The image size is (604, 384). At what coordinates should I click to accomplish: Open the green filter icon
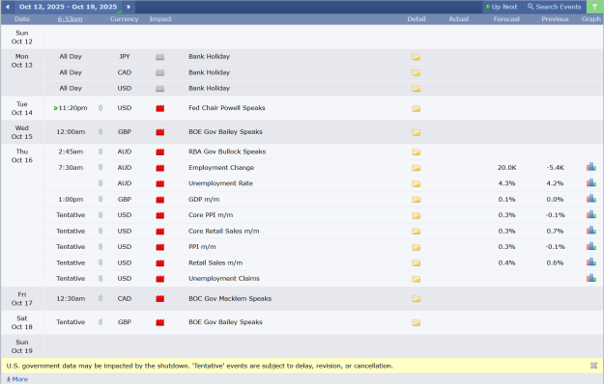click(x=594, y=7)
